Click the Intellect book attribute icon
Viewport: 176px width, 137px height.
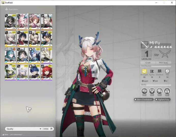click(159, 71)
